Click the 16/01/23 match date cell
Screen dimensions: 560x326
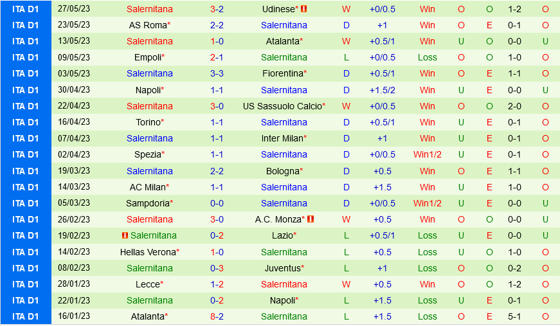[74, 316]
